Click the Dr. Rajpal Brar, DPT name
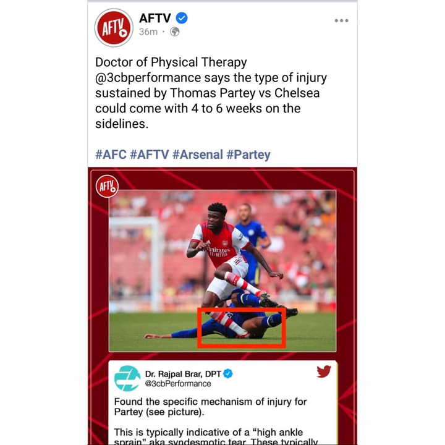The height and width of the screenshot is (445, 445). tap(183, 374)
